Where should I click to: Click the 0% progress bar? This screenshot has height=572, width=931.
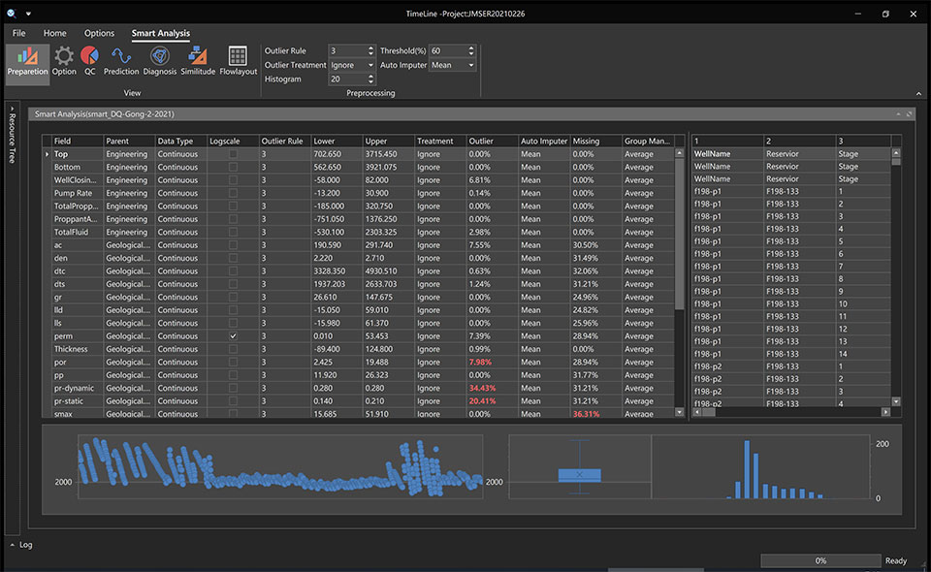coord(820,560)
